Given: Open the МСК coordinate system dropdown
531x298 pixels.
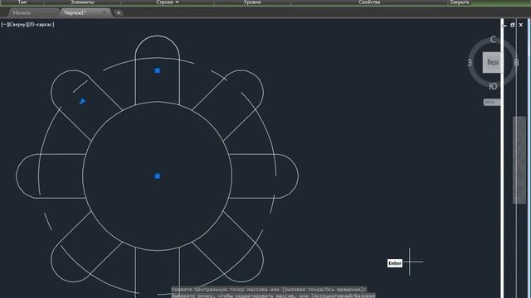Looking at the screenshot, I should (x=492, y=102).
